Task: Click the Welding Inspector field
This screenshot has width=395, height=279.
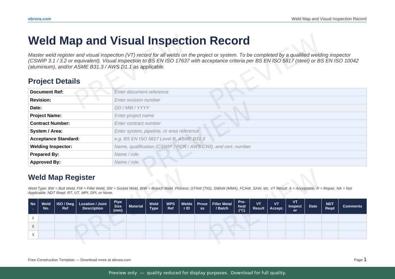Action: point(239,146)
